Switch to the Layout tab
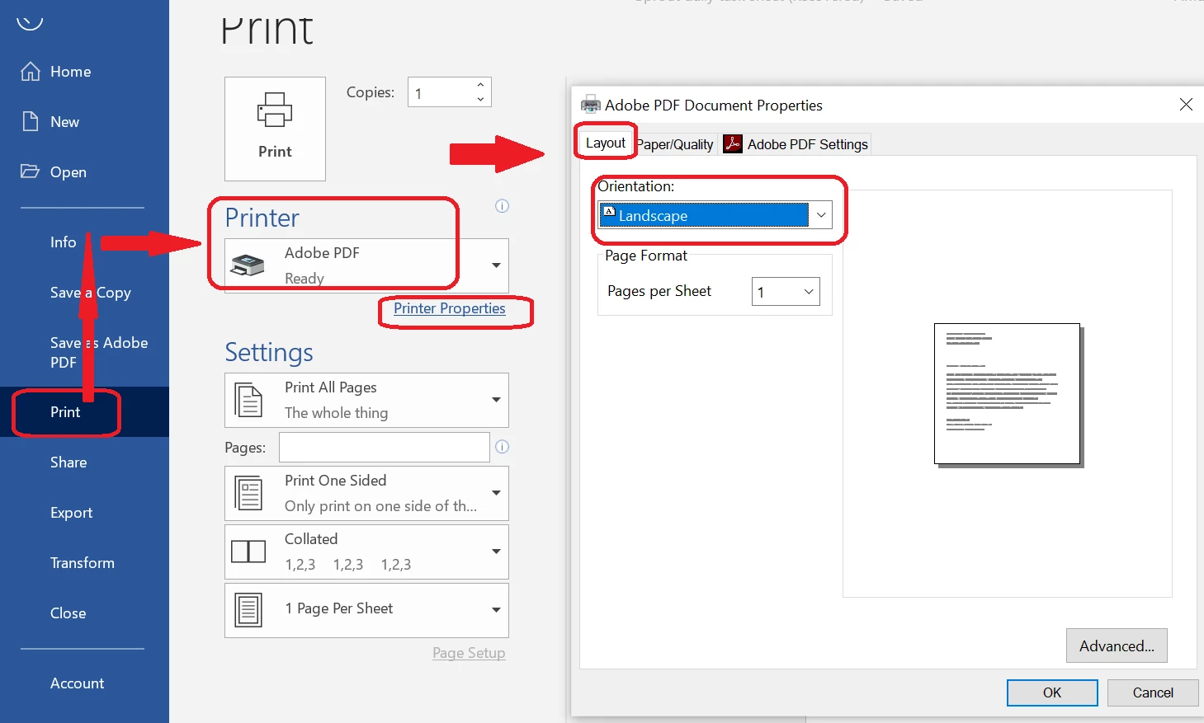Viewport: 1204px width, 723px height. (606, 143)
